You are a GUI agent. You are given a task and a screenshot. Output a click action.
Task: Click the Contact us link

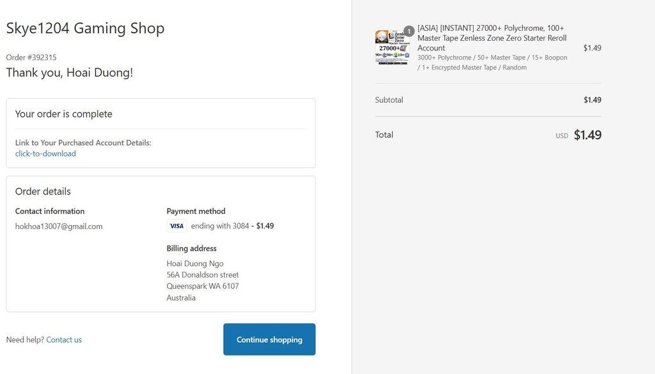(x=64, y=339)
